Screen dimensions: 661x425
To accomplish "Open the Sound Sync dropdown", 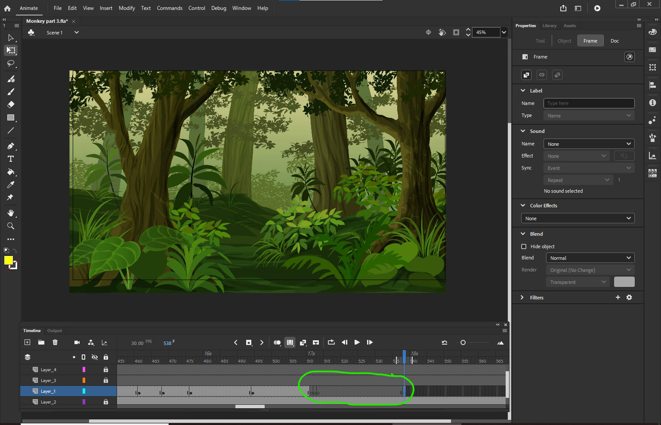I will coord(589,168).
